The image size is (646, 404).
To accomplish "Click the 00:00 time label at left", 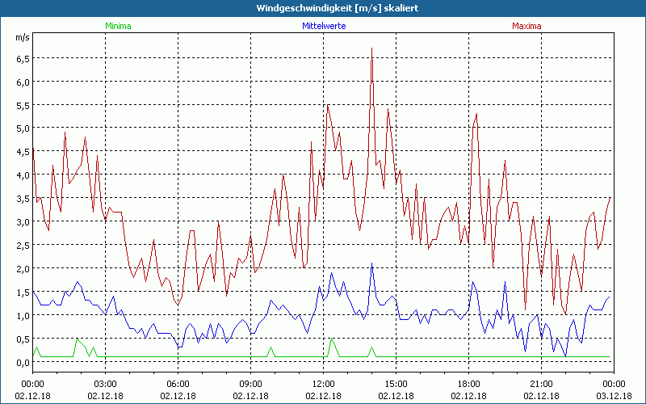I will click(32, 384).
